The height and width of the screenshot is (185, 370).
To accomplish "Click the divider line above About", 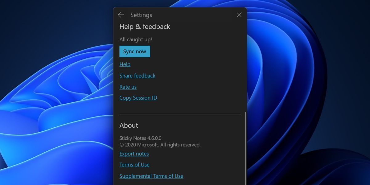I will pos(180,114).
